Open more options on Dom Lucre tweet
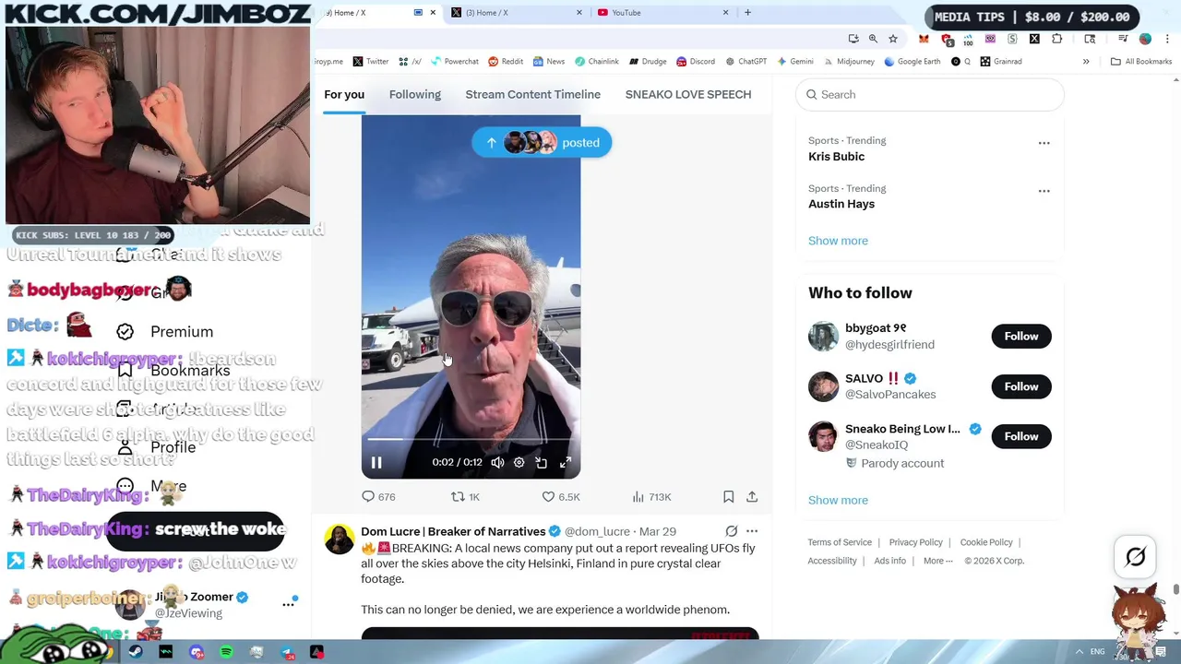The image size is (1181, 664). point(752,531)
